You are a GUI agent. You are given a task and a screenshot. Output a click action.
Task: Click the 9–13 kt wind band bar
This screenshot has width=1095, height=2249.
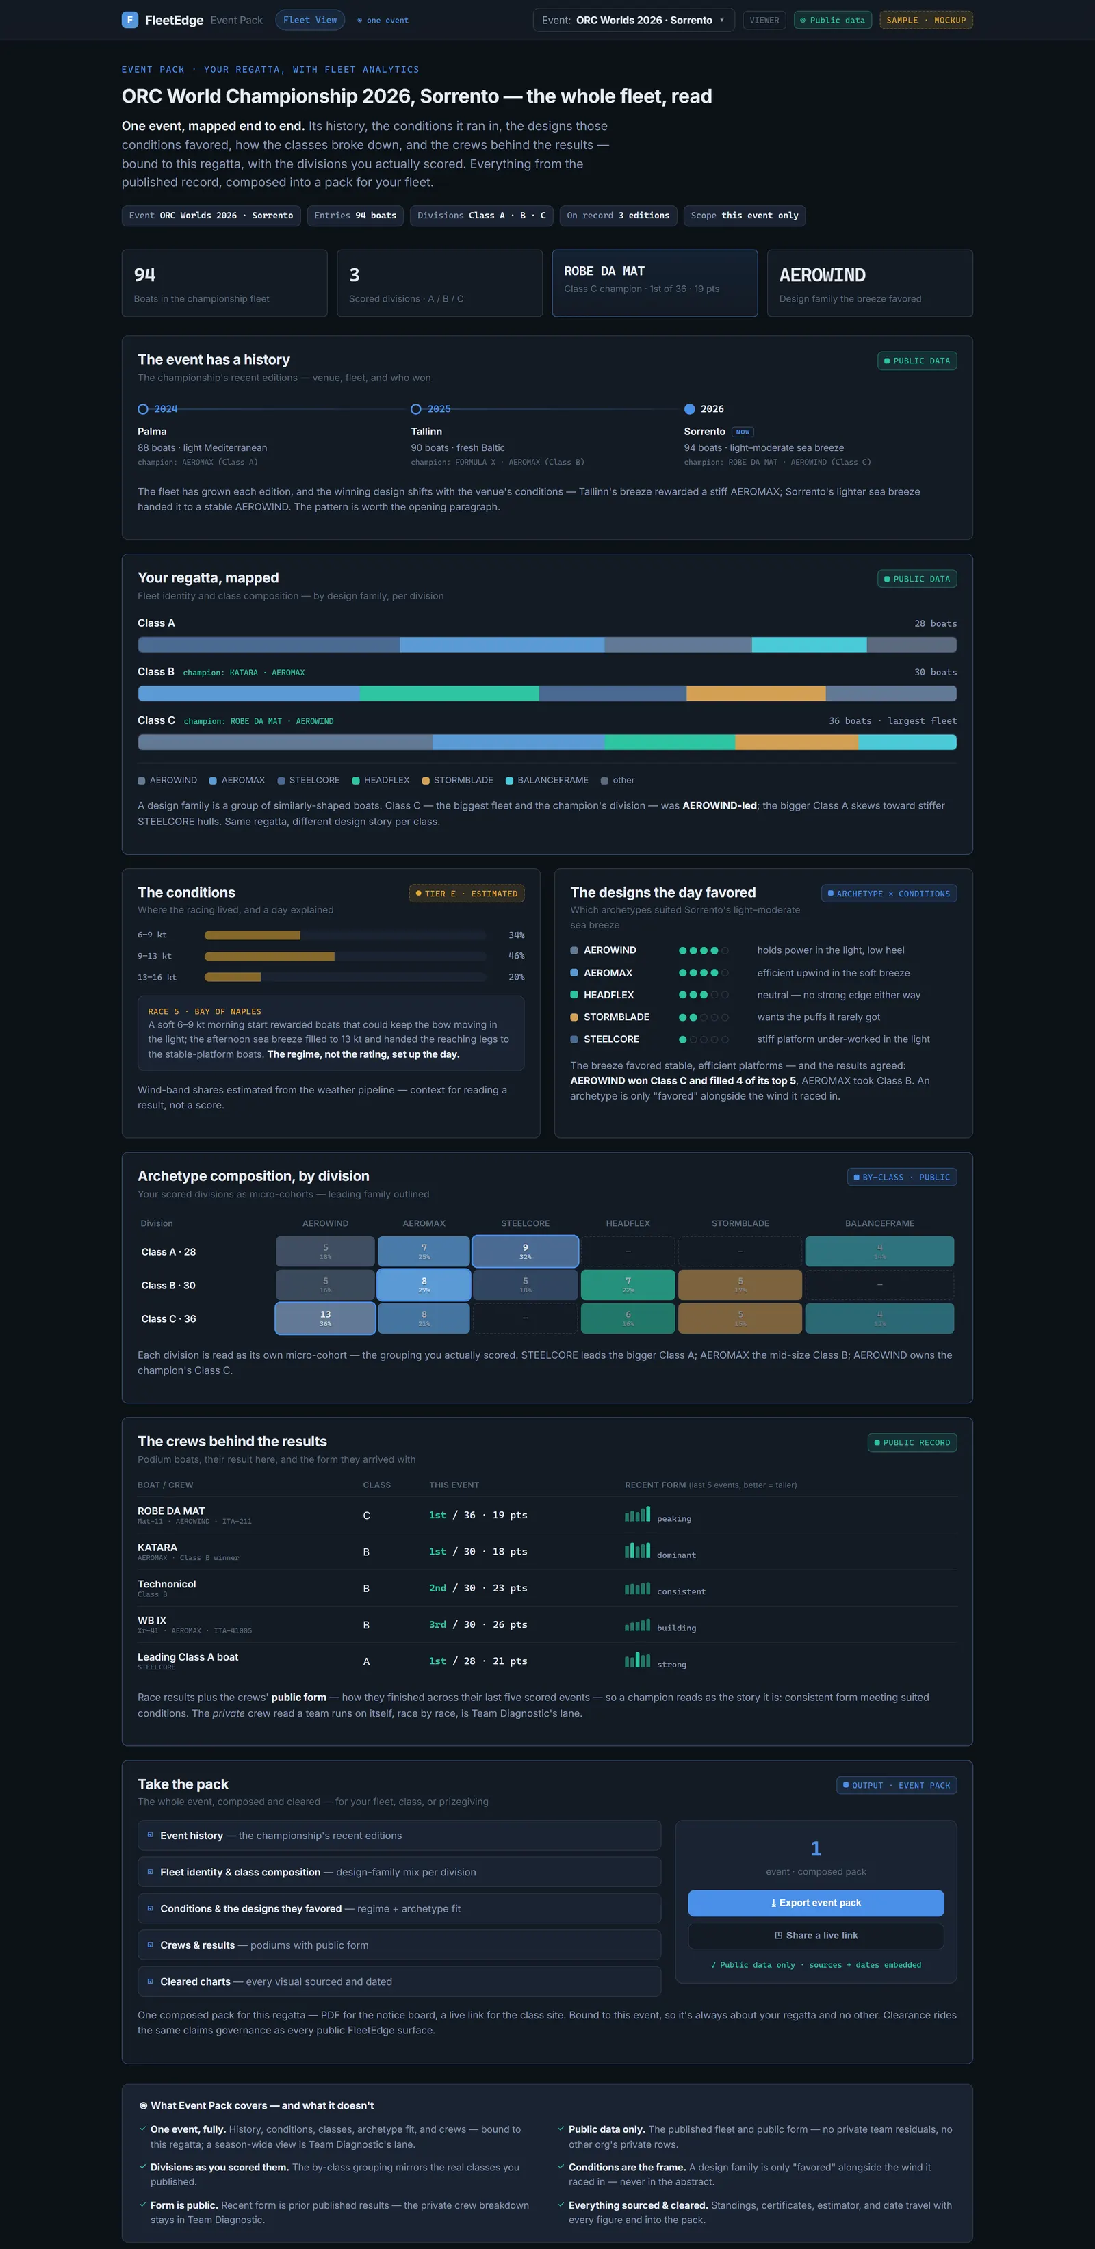345,956
